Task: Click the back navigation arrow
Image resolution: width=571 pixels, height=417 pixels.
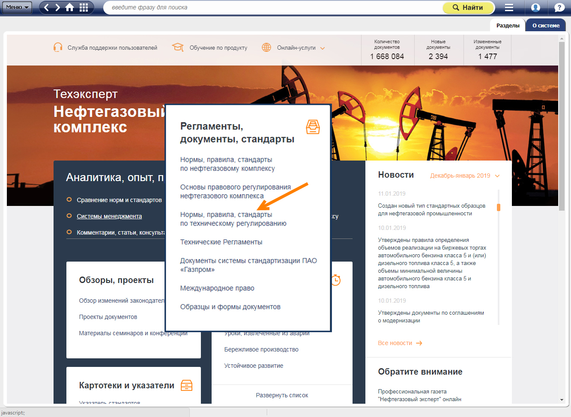Action: coord(47,7)
